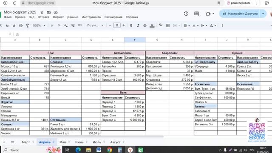Check the cloud save status

click(56, 12)
